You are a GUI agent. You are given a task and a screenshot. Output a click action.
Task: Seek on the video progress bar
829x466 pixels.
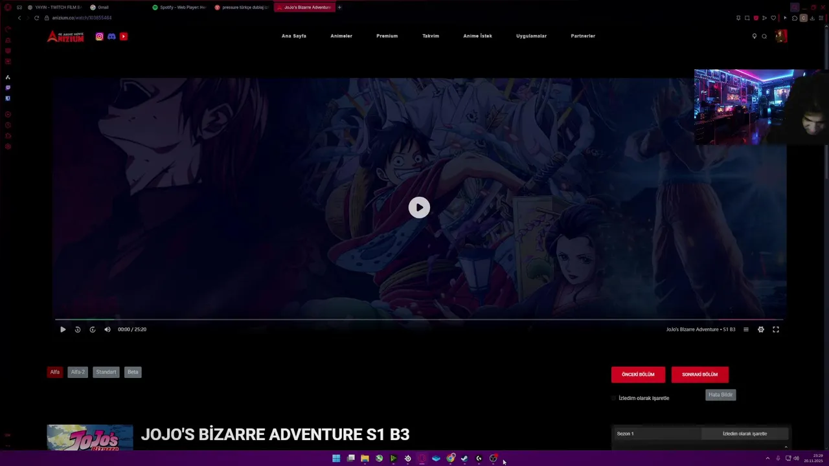(x=419, y=320)
